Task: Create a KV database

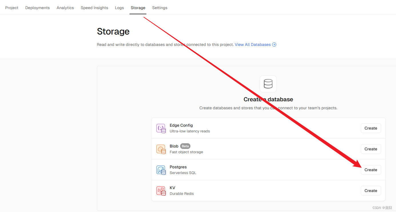Action: (x=371, y=191)
